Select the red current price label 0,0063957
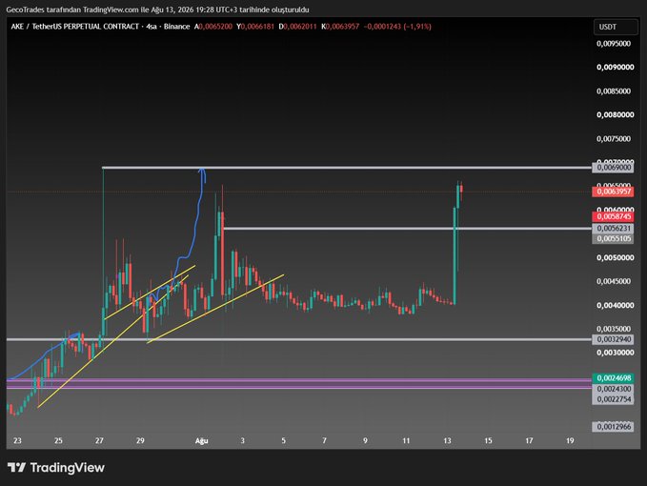This screenshot has height=486, width=647. [613, 192]
